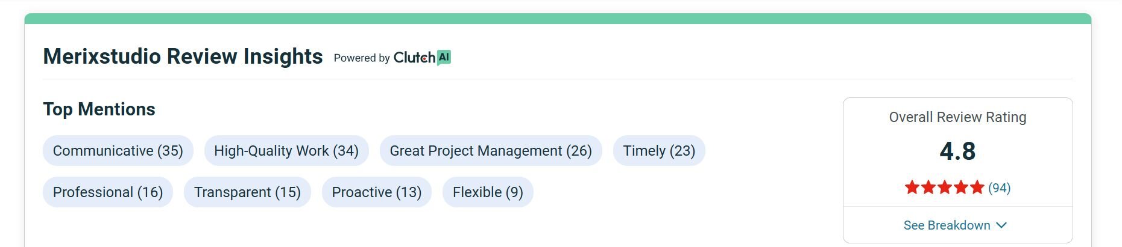Click the Top Mentions heading
Image resolution: width=1122 pixels, height=247 pixels.
99,109
